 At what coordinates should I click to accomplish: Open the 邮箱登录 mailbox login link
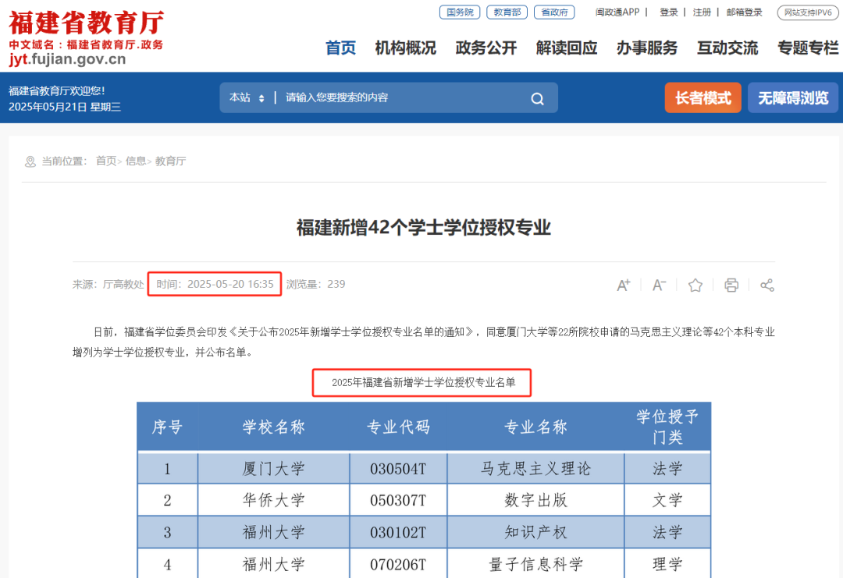point(744,12)
